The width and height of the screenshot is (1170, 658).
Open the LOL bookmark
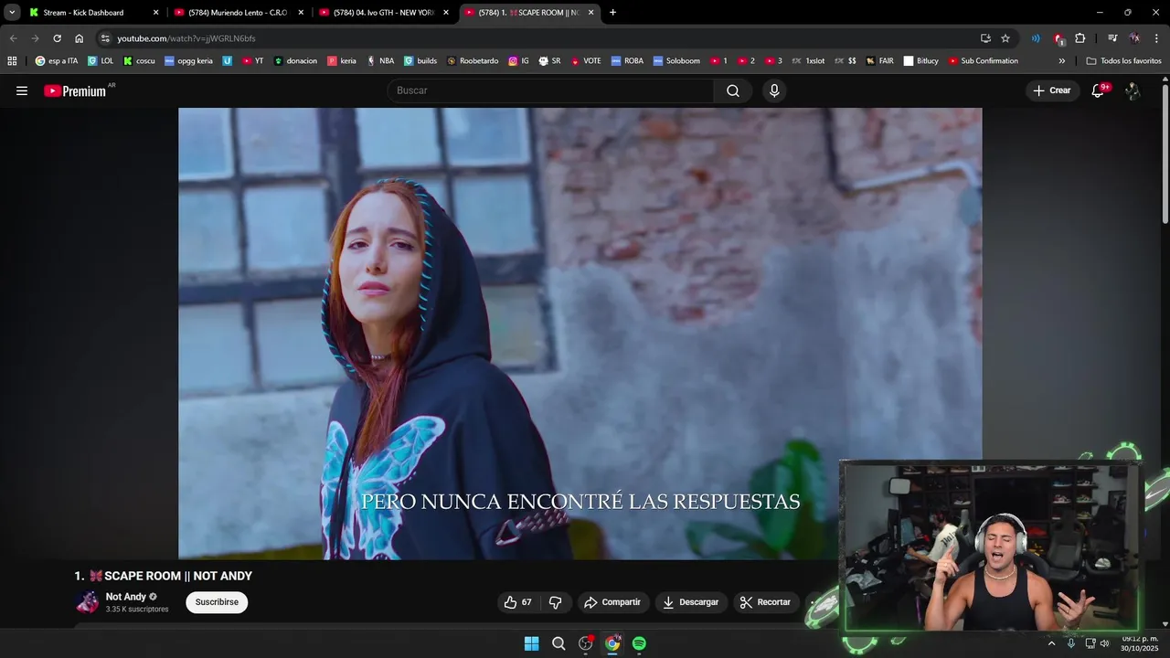click(x=101, y=61)
